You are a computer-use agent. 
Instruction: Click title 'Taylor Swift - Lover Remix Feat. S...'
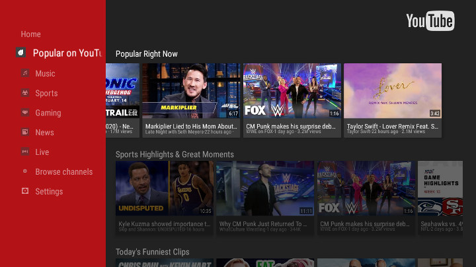[393, 126]
